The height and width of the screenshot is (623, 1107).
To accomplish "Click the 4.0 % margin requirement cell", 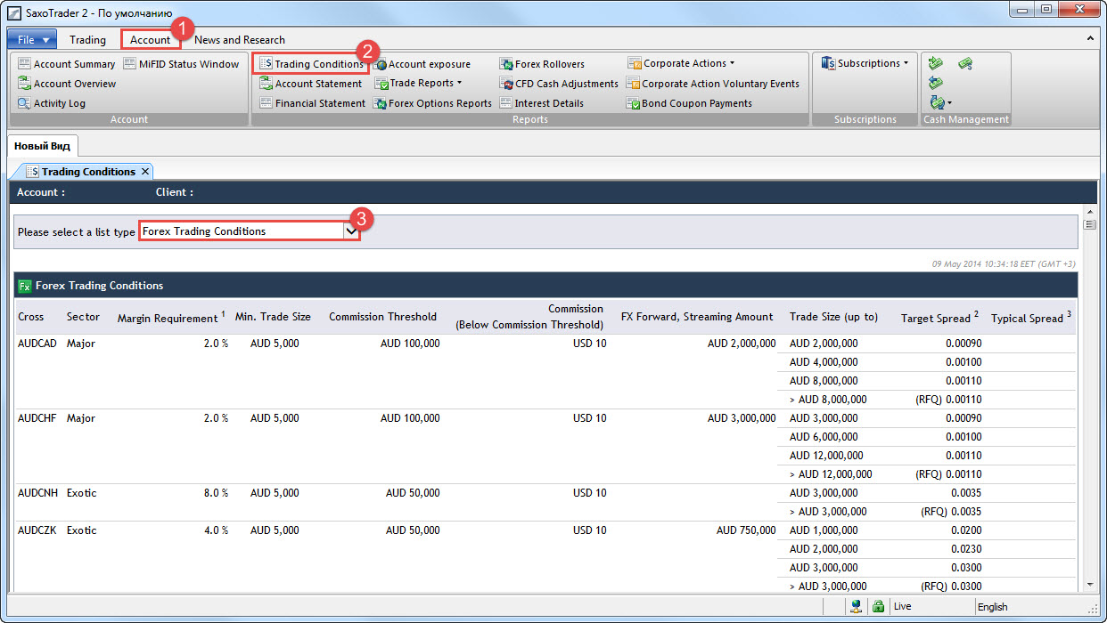I will (217, 530).
